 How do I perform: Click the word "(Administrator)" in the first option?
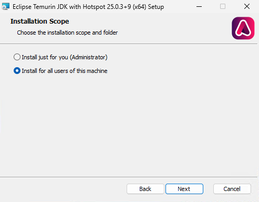click(x=88, y=57)
